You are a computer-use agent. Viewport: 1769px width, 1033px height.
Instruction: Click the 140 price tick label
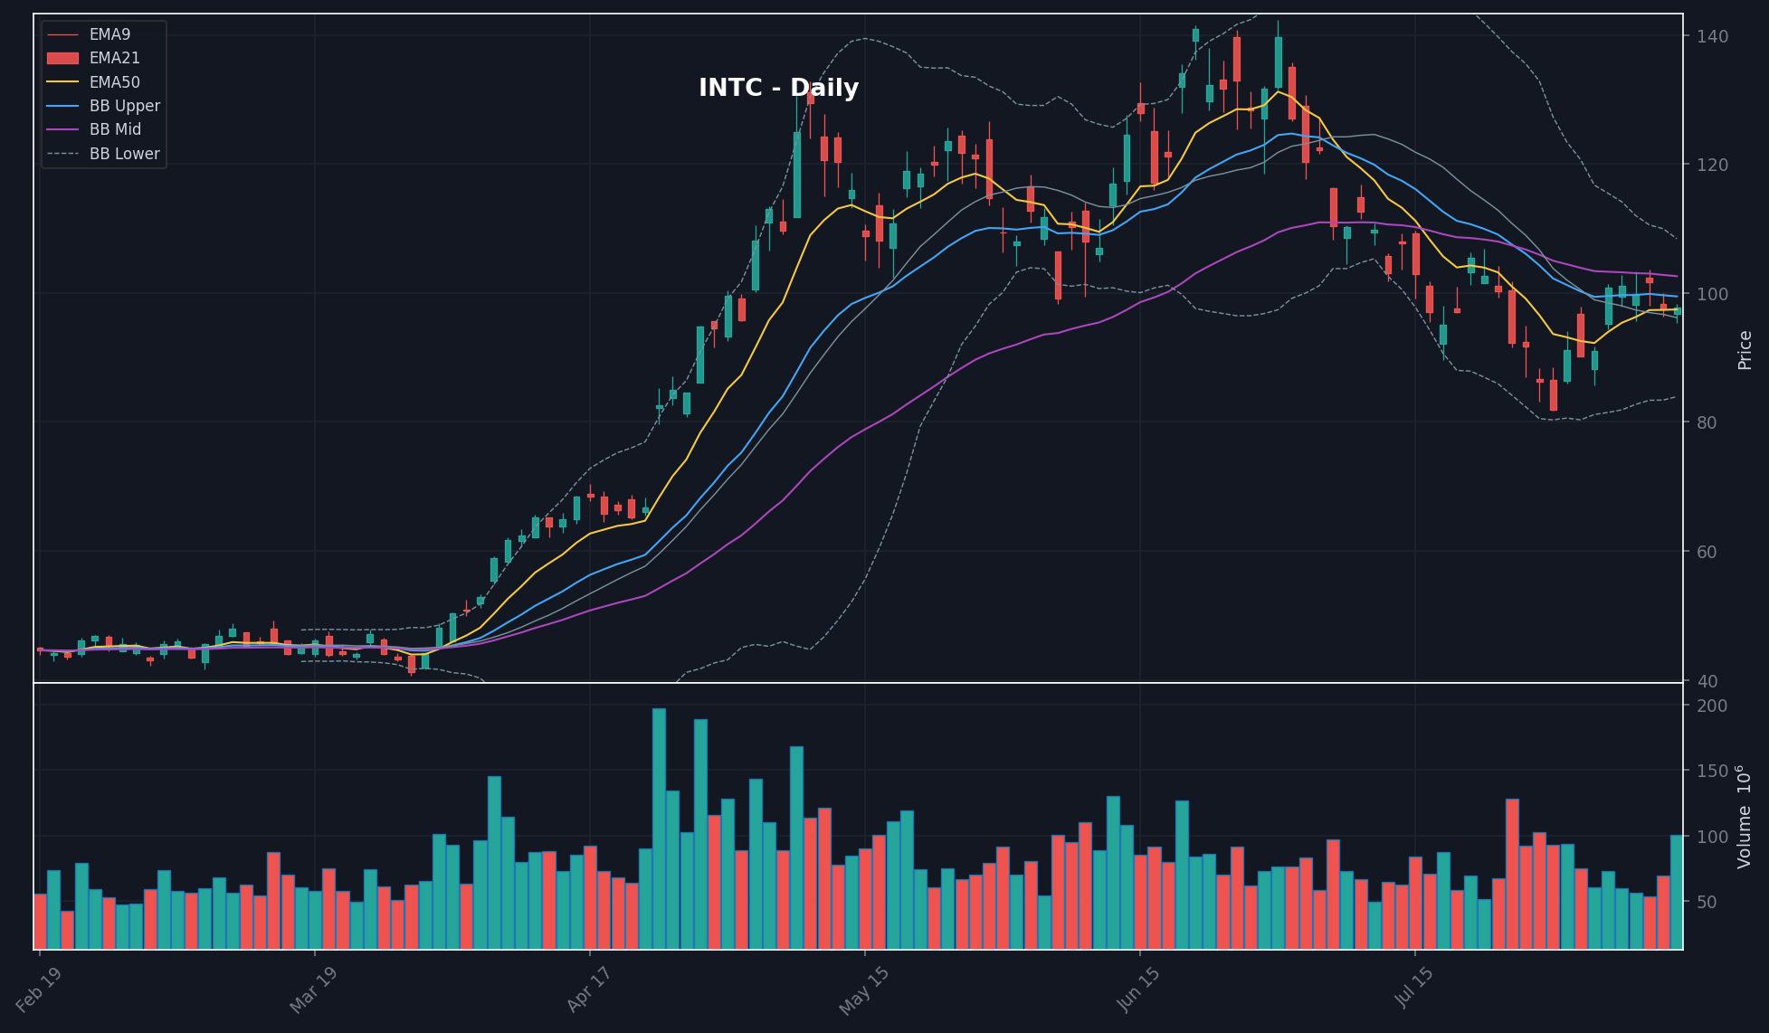tap(1712, 36)
